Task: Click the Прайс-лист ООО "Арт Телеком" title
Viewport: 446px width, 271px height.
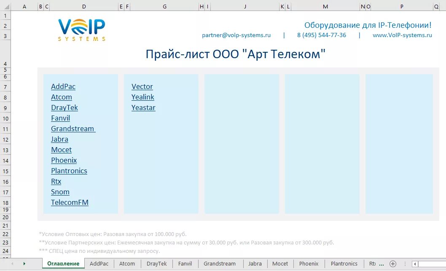Action: tap(235, 54)
